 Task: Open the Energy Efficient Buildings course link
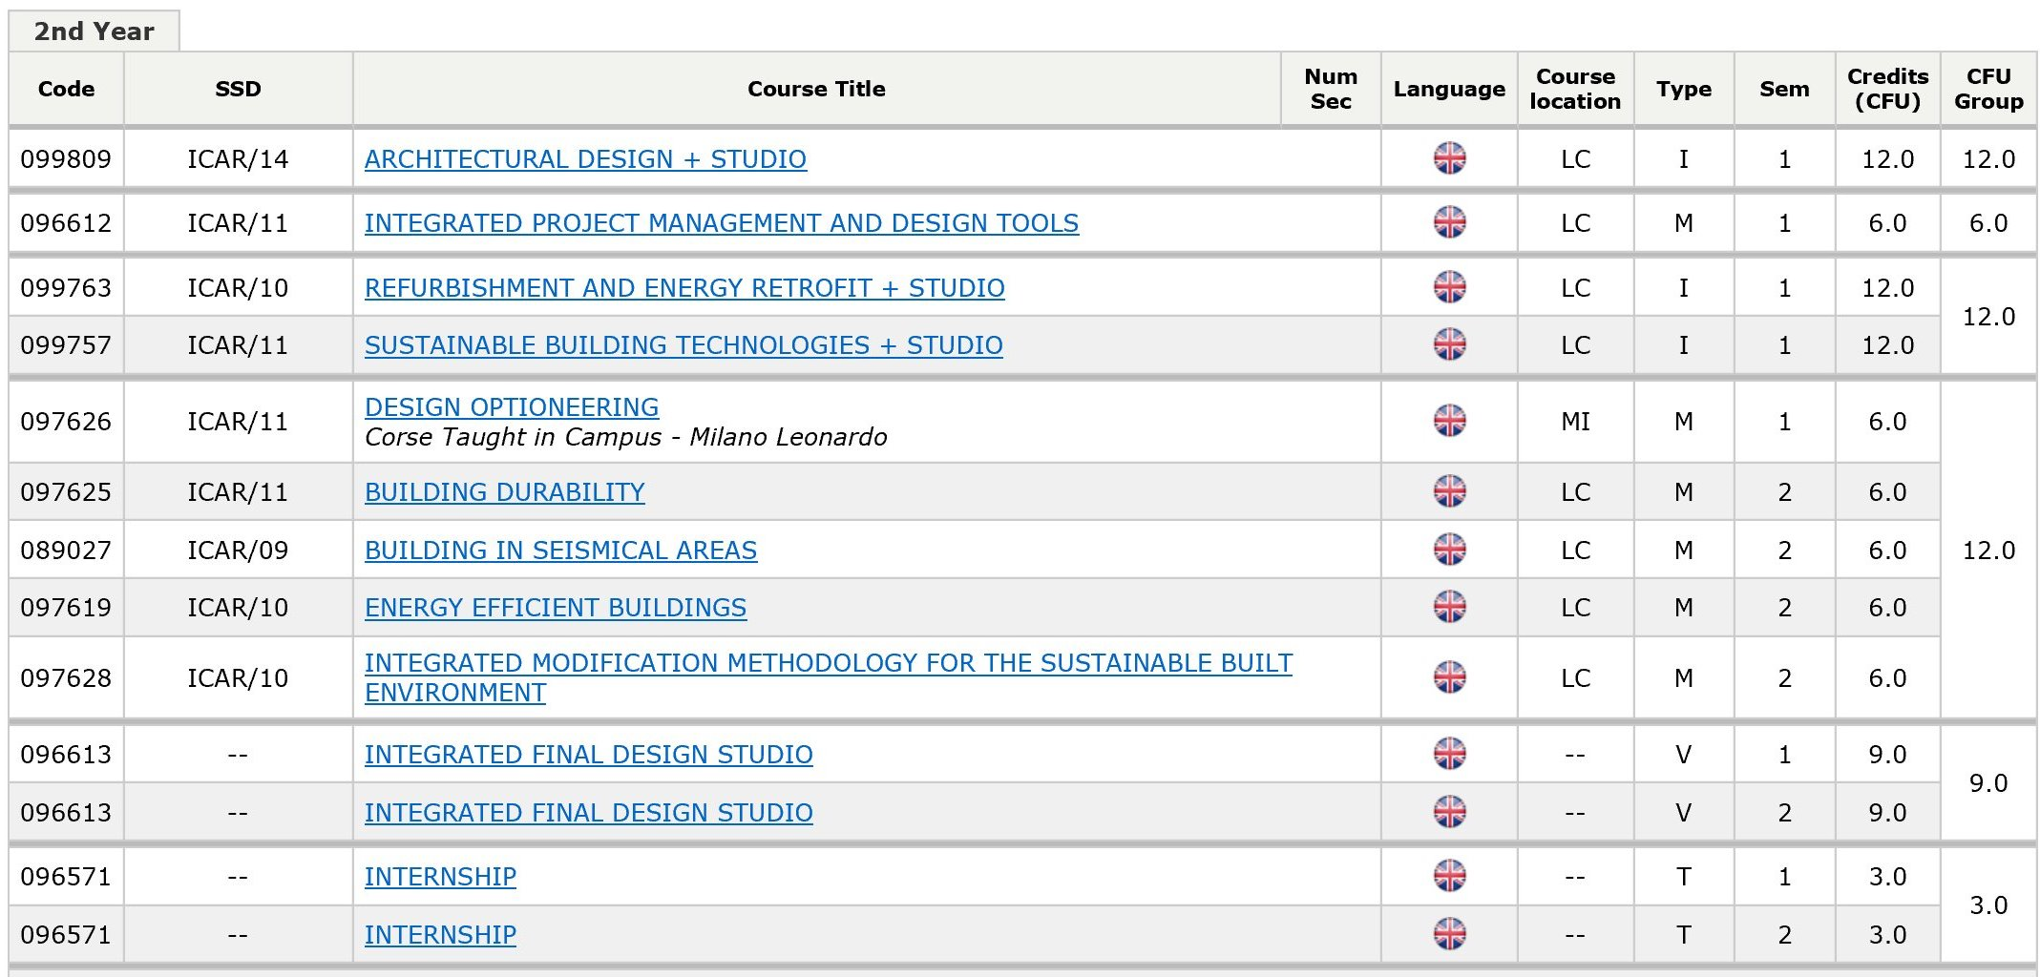pos(555,608)
